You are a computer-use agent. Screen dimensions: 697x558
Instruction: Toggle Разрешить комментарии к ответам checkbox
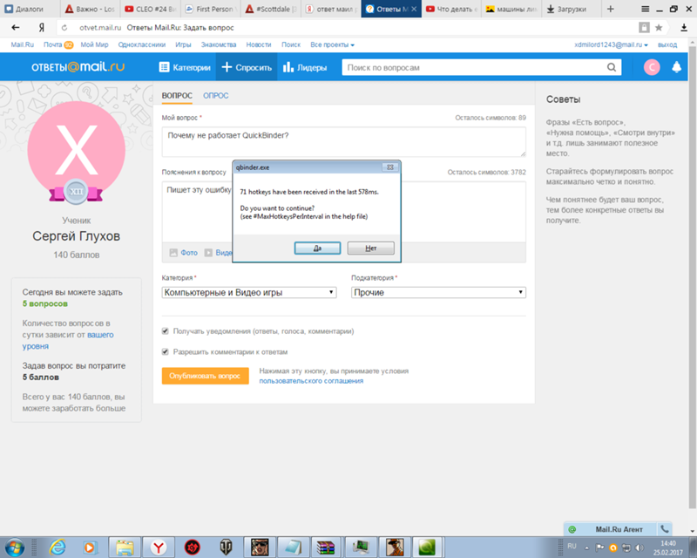click(166, 351)
